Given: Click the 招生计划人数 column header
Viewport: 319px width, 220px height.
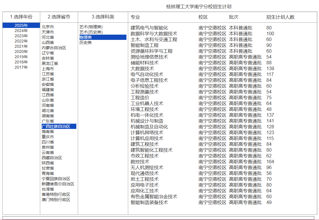Looking at the screenshot, I should (x=280, y=17).
